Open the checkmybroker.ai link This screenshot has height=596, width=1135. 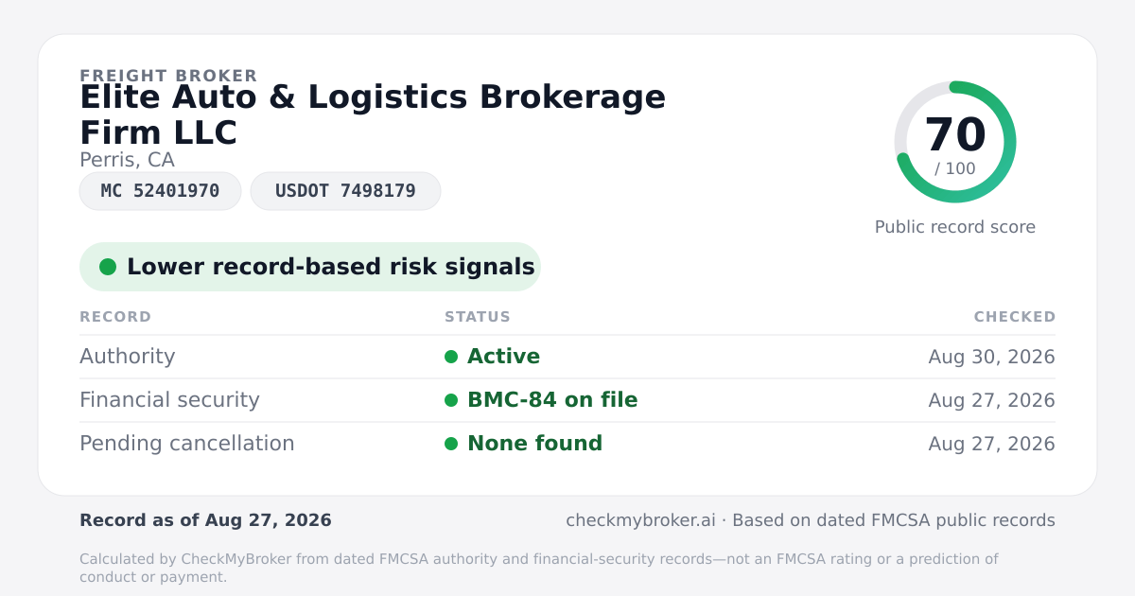(x=639, y=520)
